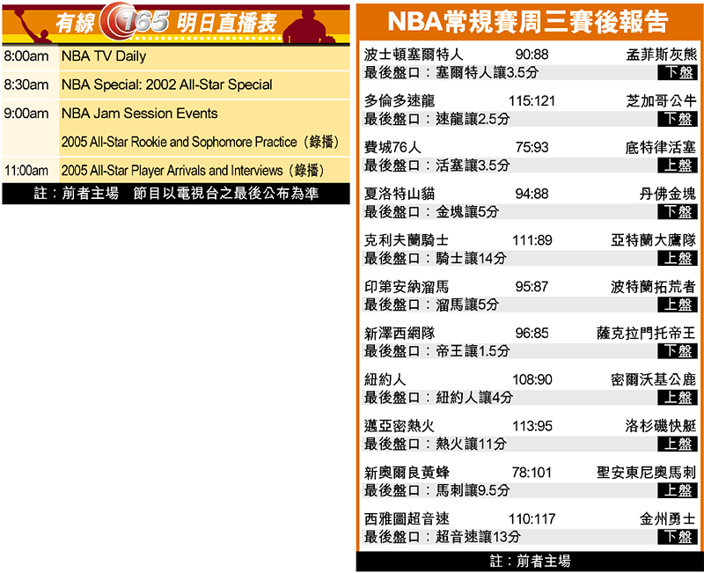The height and width of the screenshot is (573, 704).
Task: Click the 西雅圖超音速 team name
Action: pyautogui.click(x=407, y=518)
